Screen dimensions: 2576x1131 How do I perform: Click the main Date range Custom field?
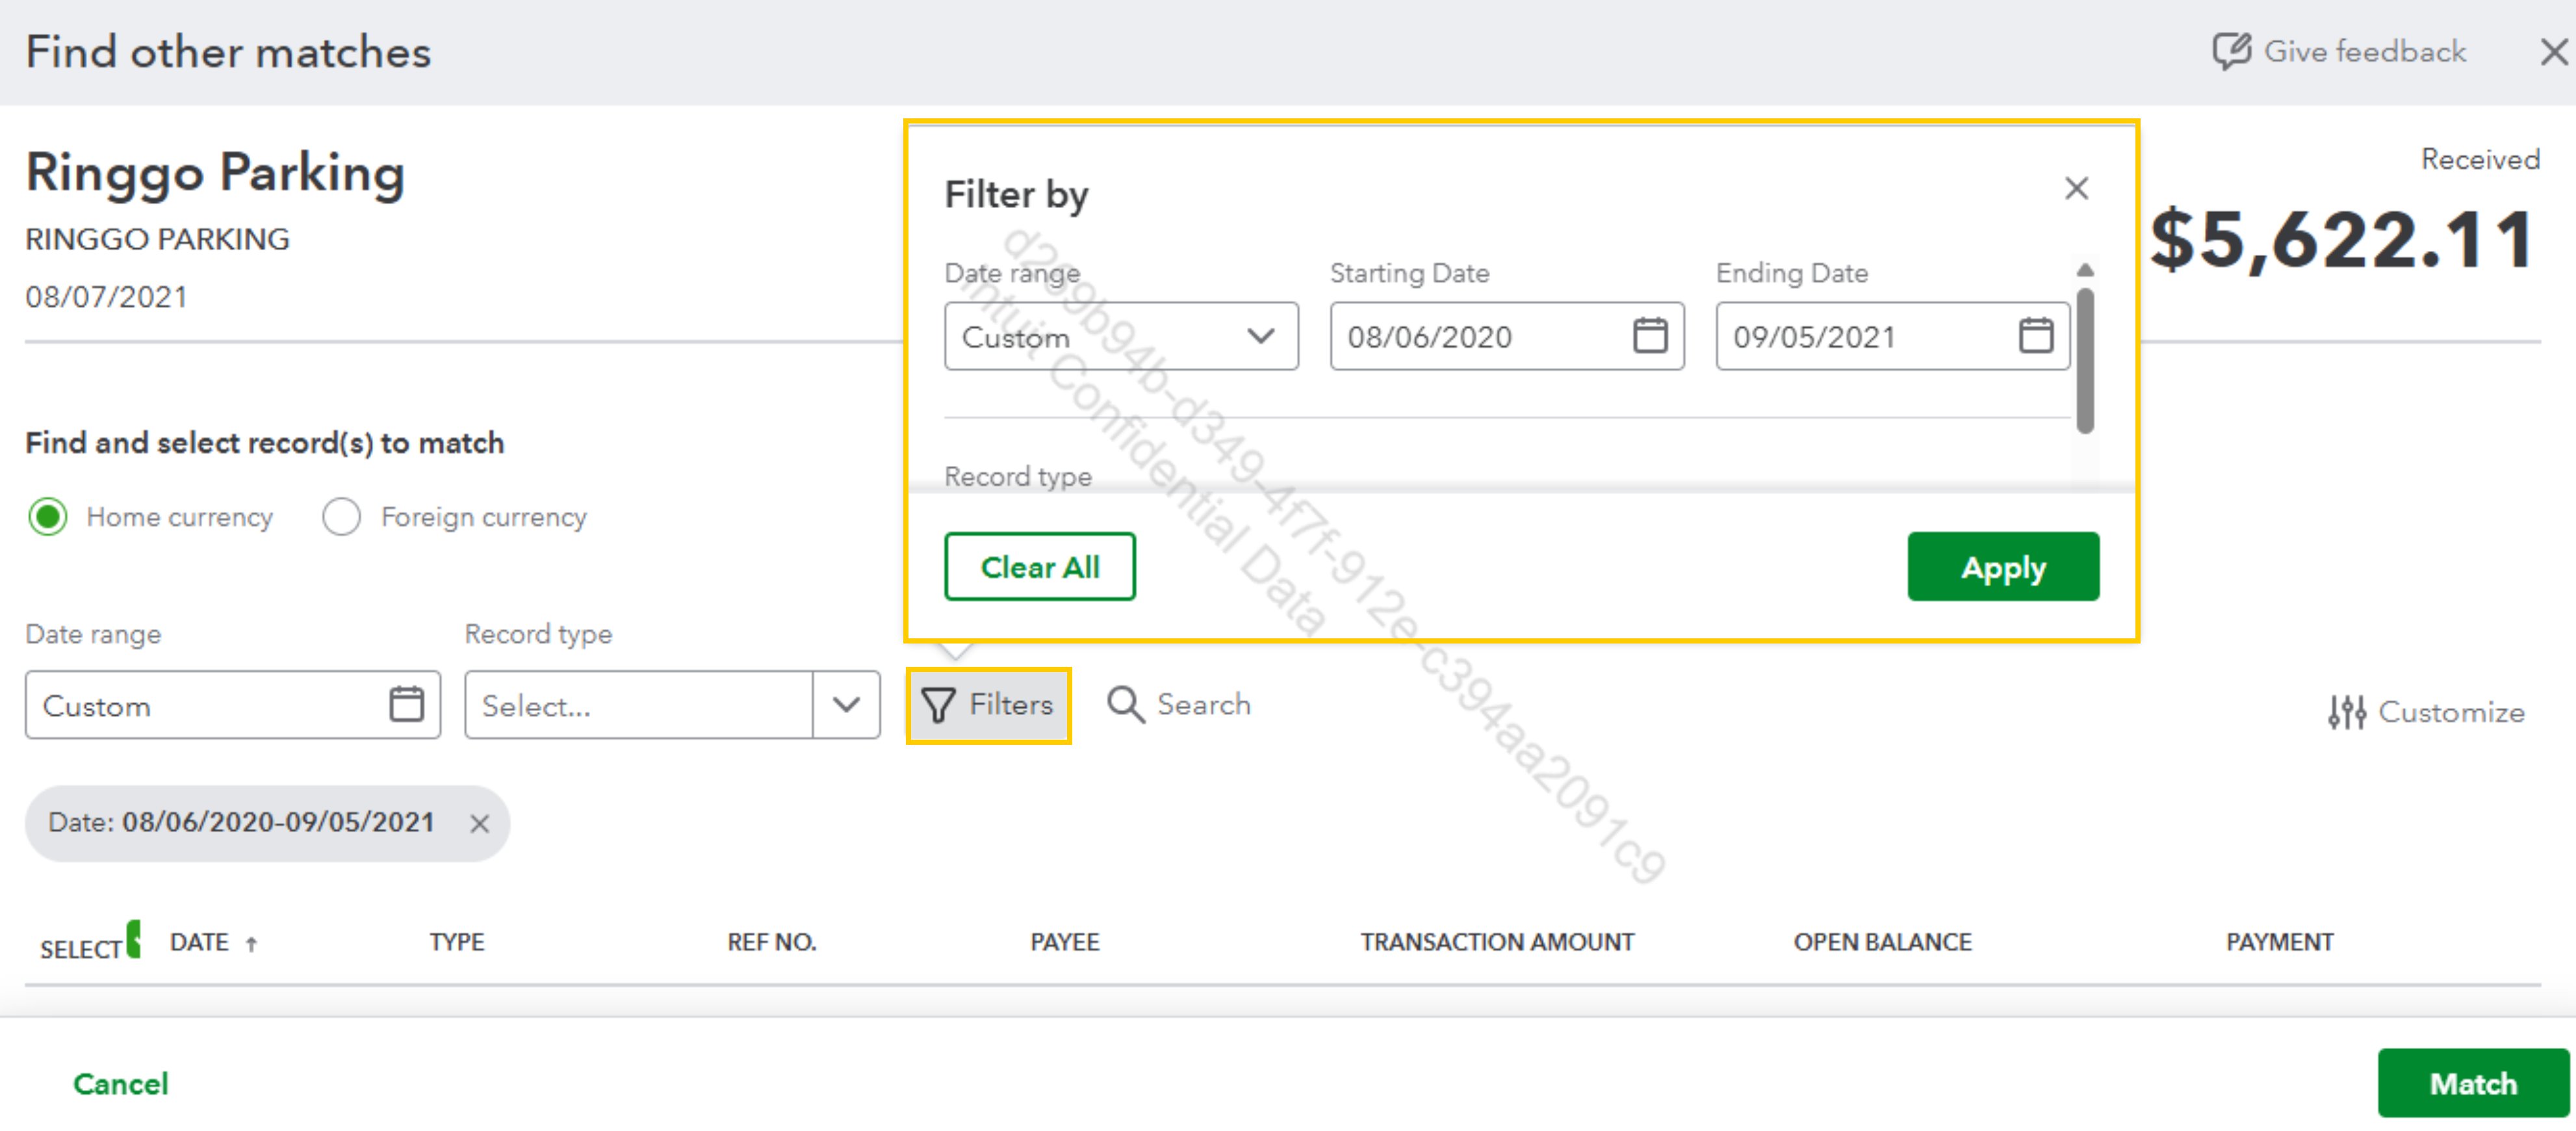pyautogui.click(x=233, y=705)
